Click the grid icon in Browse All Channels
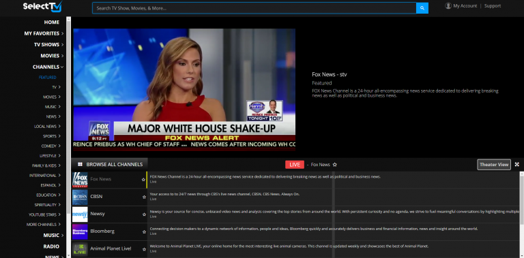524x258 pixels. (81, 164)
